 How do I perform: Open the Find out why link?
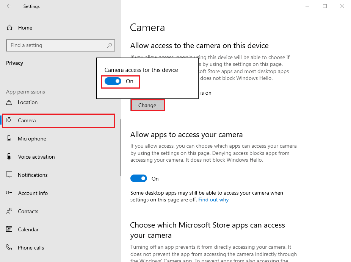(x=213, y=200)
